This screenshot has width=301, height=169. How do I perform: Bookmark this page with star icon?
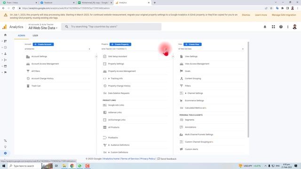(x=271, y=8)
